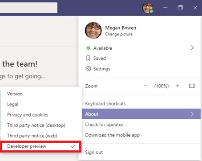Screen dimensions: 202x161
Task: Minimize the Teams window
Action: (x=165, y=8)
